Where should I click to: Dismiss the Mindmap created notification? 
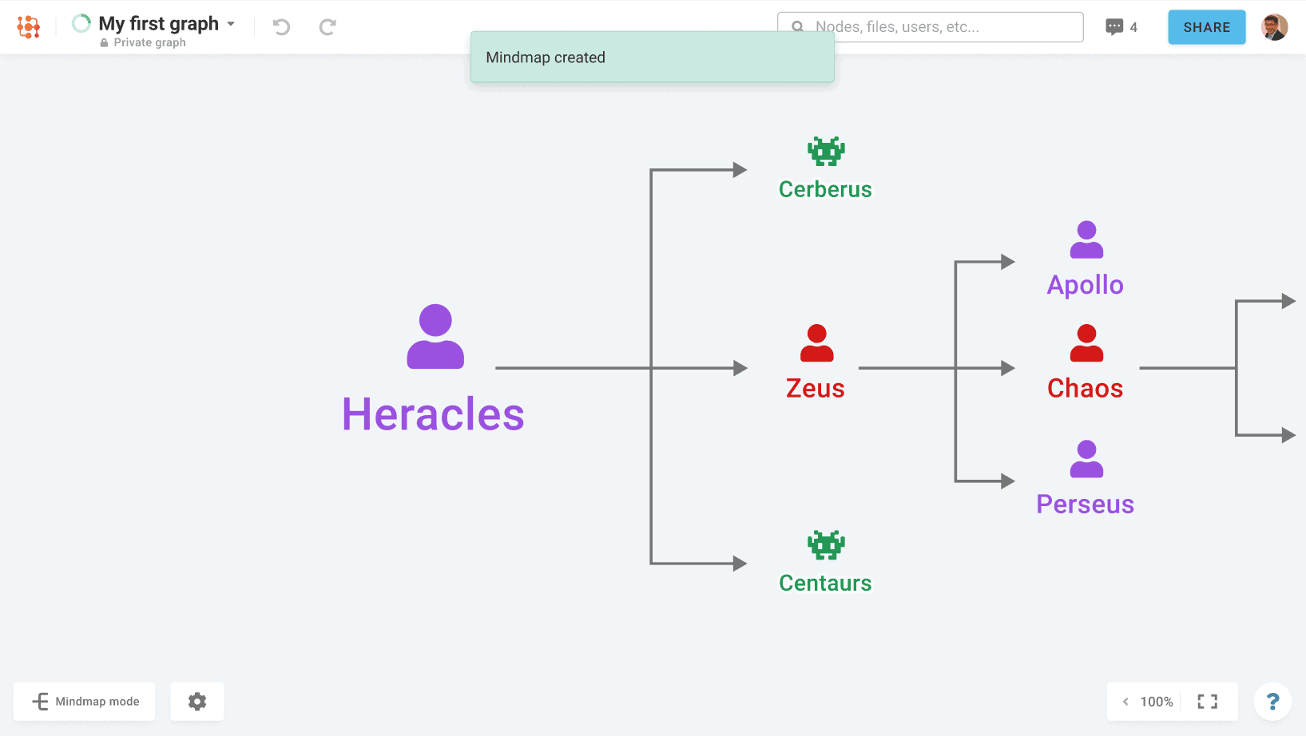[652, 57]
